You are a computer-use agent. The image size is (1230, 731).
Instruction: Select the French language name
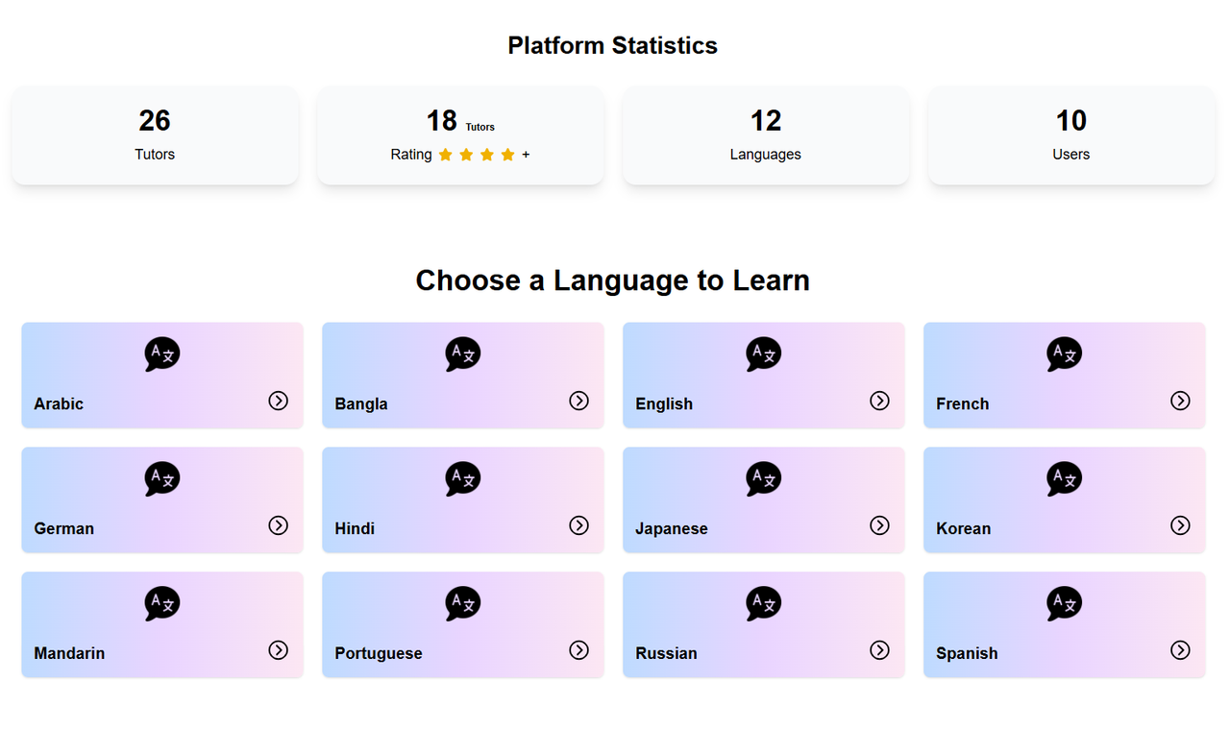[962, 403]
